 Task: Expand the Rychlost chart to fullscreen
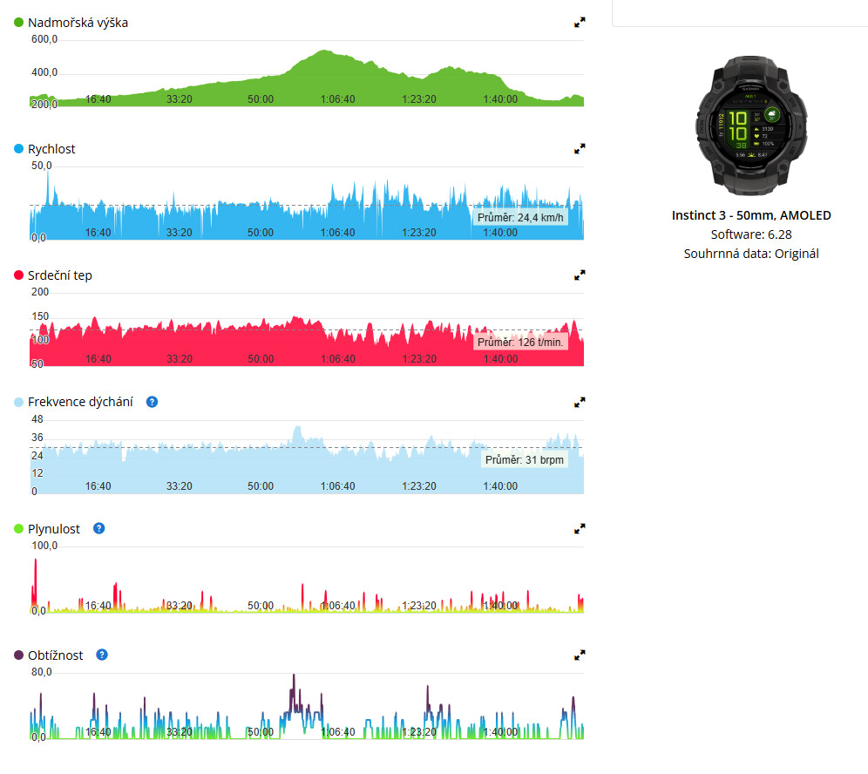pyautogui.click(x=580, y=149)
